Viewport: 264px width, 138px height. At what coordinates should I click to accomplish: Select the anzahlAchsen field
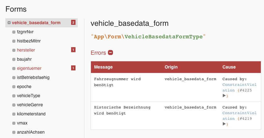[30, 132]
